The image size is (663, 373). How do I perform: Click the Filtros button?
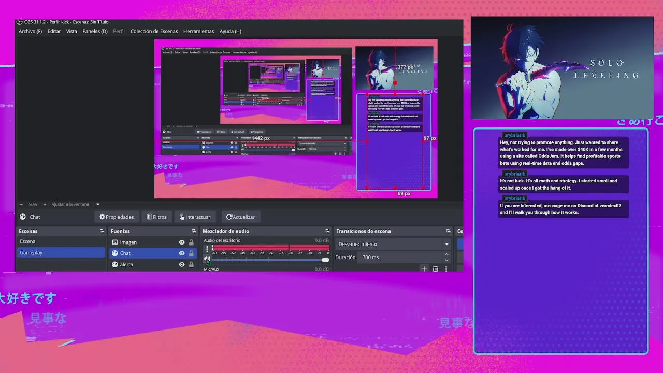156,217
